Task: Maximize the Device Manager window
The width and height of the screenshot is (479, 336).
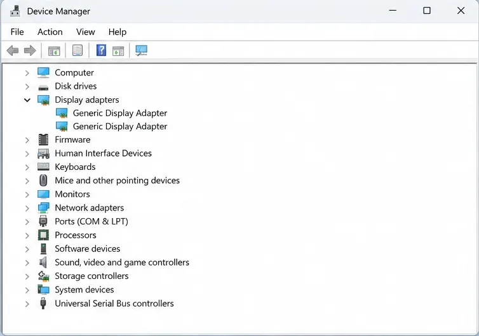Action: click(x=427, y=11)
